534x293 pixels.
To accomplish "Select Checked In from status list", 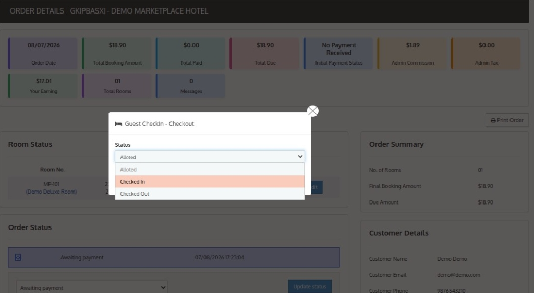I will click(x=210, y=182).
